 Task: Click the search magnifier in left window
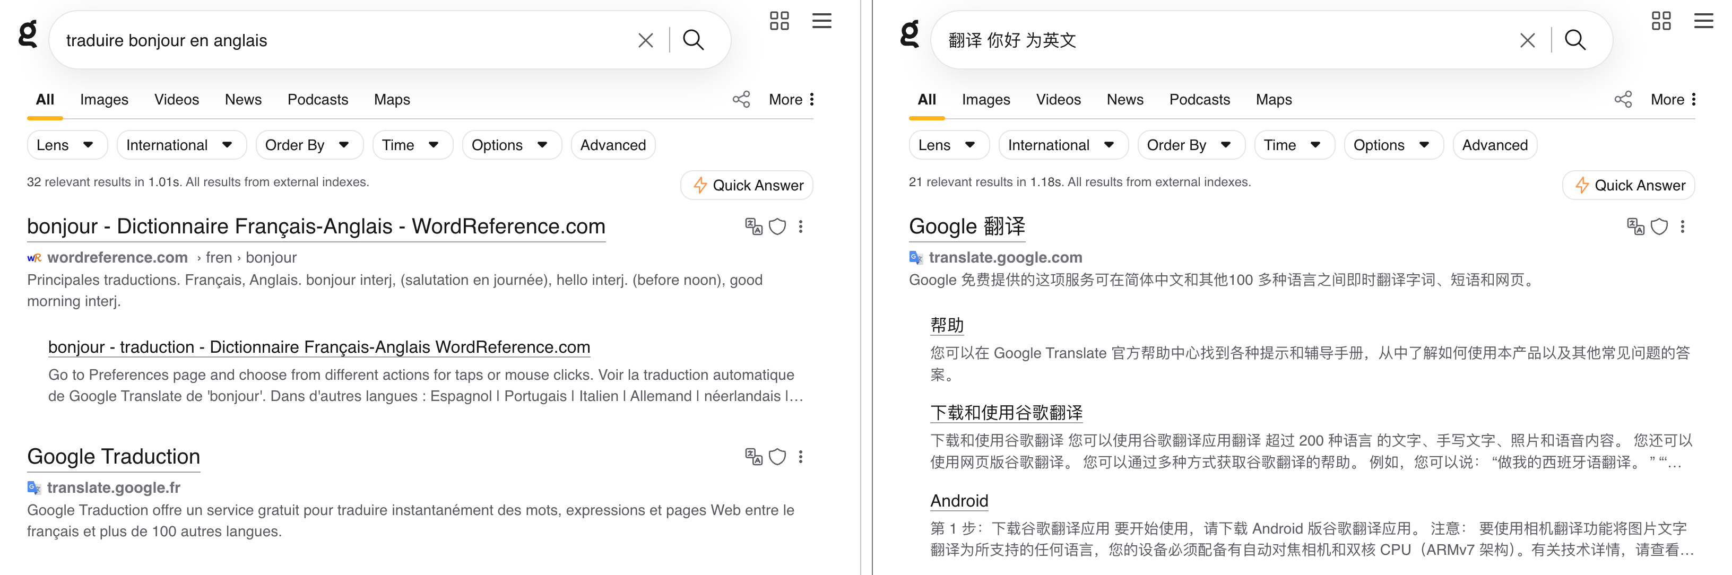click(x=693, y=40)
